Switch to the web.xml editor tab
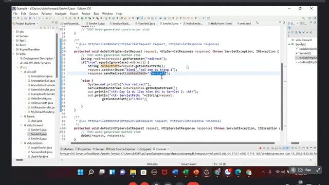Viewport: 329px width, 185px height. point(244,24)
